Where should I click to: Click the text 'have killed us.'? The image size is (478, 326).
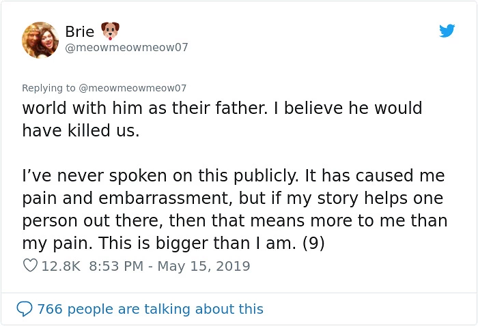click(x=81, y=130)
